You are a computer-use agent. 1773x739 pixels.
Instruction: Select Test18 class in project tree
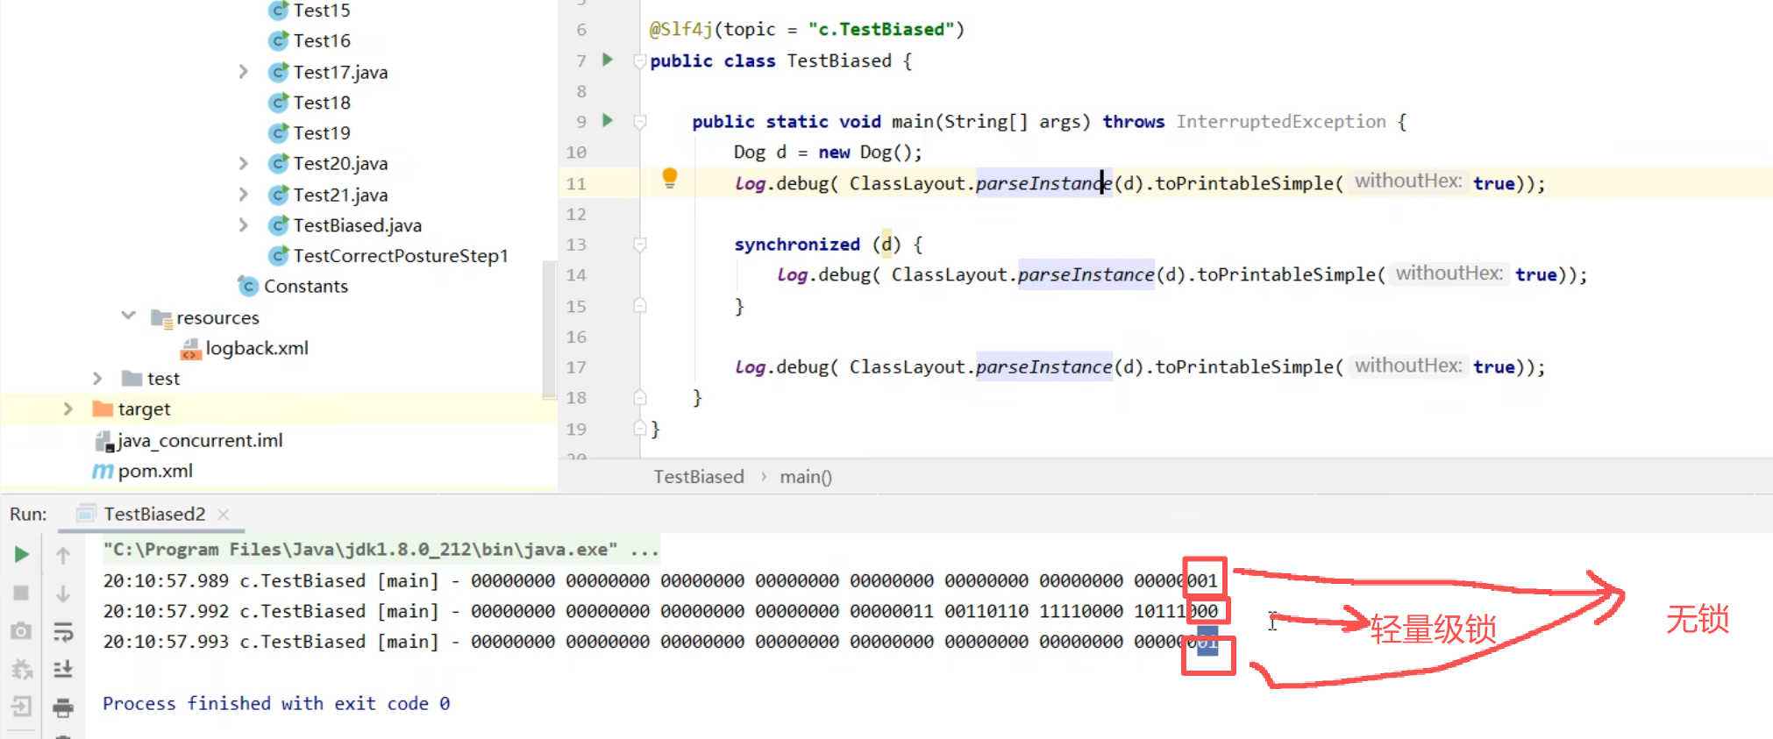[321, 103]
